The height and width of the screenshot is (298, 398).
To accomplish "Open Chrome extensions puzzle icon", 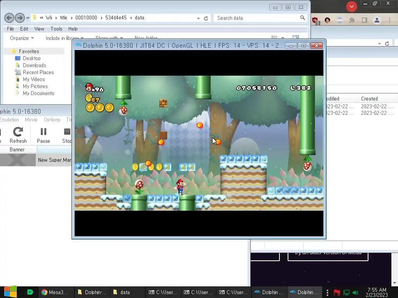I will 352,20.
